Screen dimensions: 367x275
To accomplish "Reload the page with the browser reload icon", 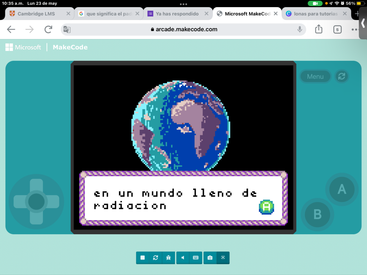I will point(48,29).
